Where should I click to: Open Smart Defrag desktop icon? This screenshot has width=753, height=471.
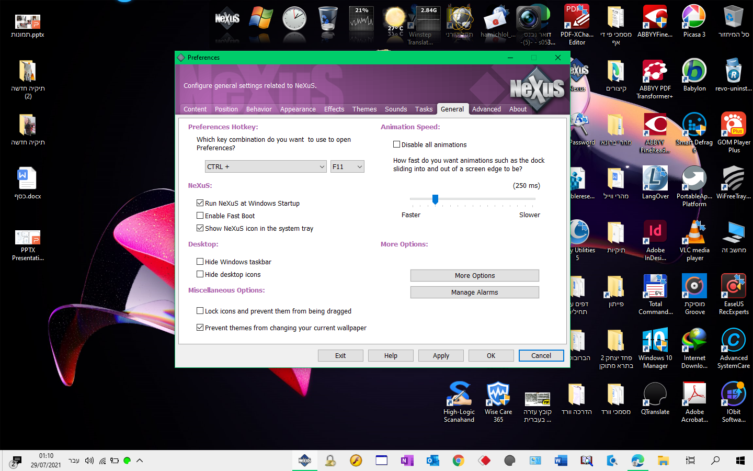click(x=694, y=132)
